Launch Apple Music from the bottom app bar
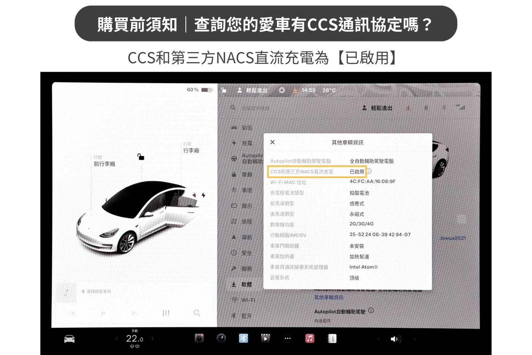 (x=310, y=338)
